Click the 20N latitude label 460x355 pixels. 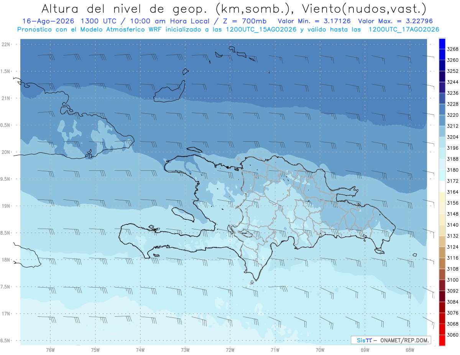[x=5, y=152]
